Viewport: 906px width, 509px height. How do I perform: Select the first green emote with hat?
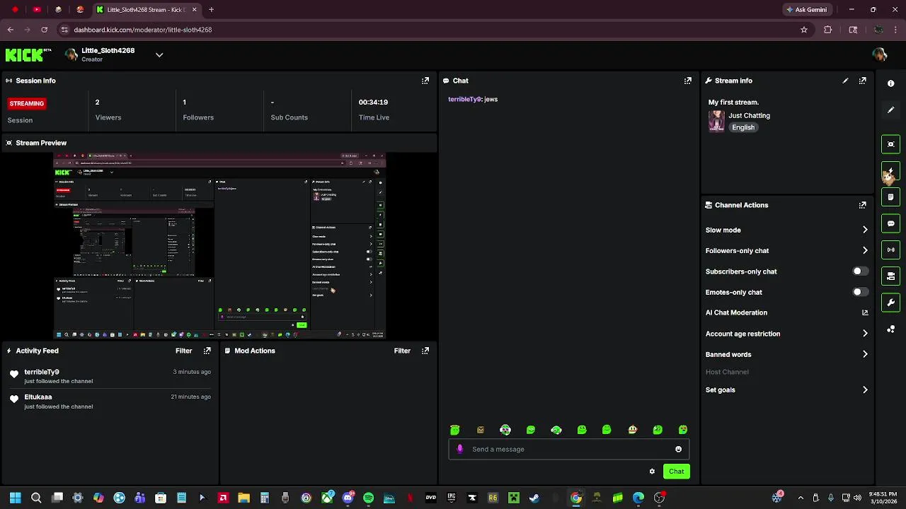pyautogui.click(x=455, y=430)
